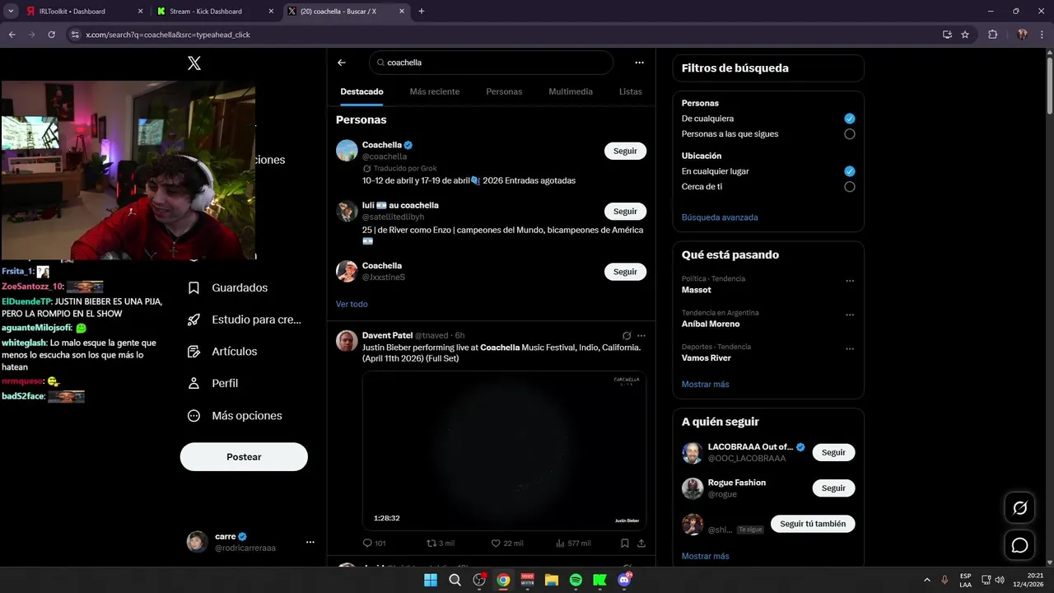
Task: Open a new browser tab
Action: [422, 12]
